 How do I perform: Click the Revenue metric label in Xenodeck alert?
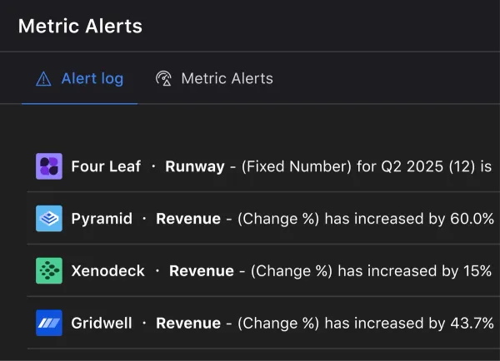coord(201,271)
